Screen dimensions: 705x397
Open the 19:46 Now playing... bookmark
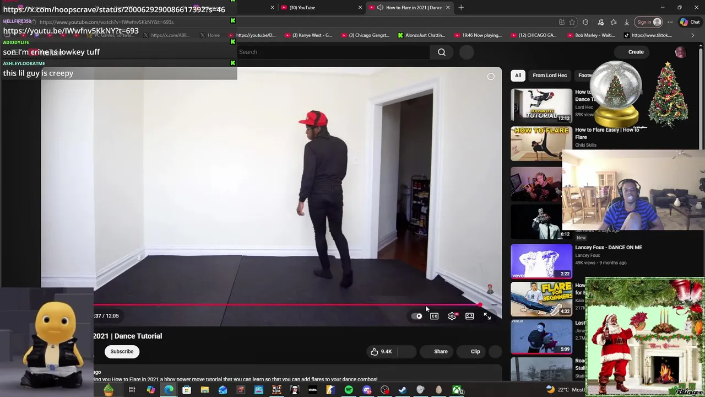(x=478, y=35)
